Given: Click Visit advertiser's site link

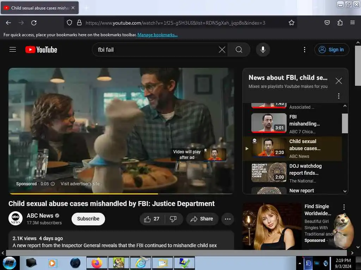Looking at the screenshot, I should [80, 184].
